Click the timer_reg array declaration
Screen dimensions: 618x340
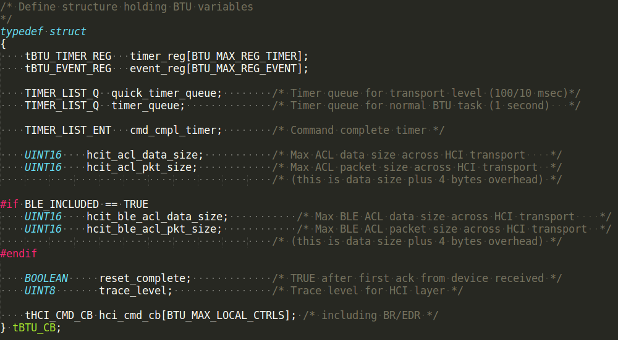click(x=219, y=56)
